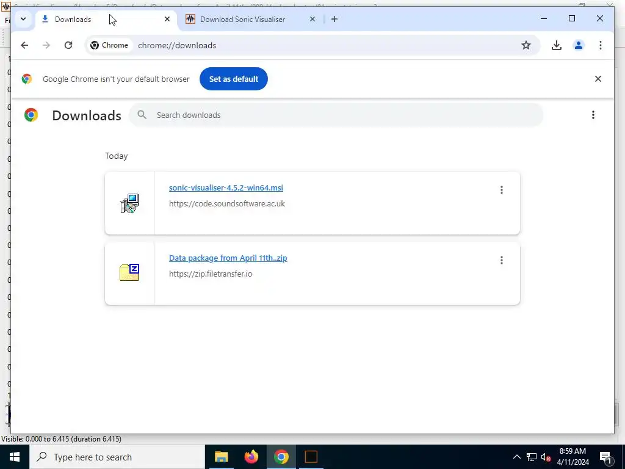This screenshot has width=625, height=469.
Task: Close the Downloads tab
Action: pyautogui.click(x=167, y=19)
